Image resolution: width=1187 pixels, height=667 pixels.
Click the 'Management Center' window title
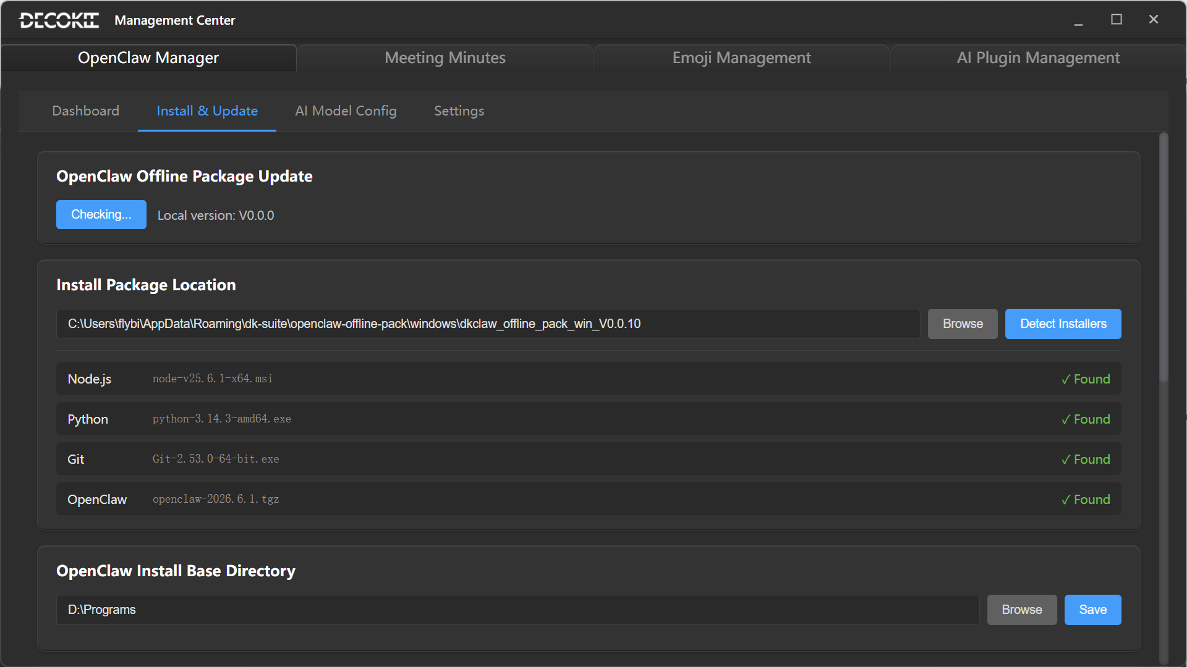pos(175,20)
